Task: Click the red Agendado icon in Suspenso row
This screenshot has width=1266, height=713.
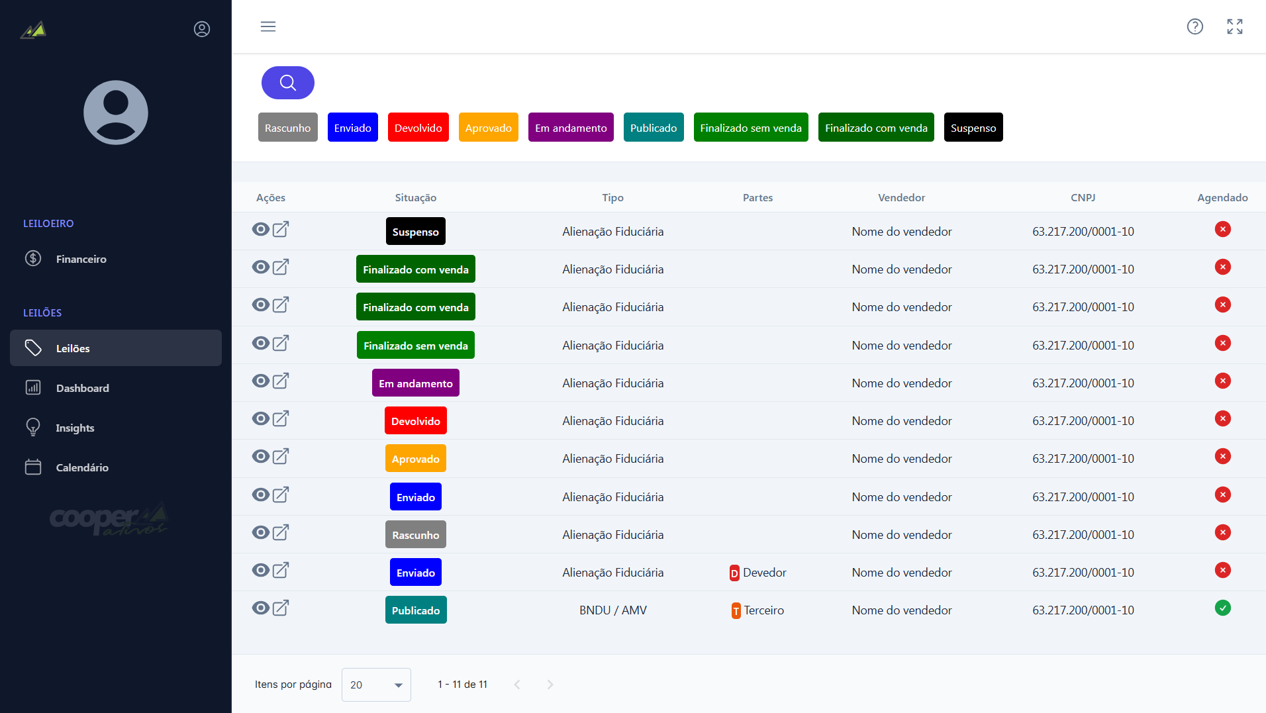Action: pyautogui.click(x=1223, y=229)
